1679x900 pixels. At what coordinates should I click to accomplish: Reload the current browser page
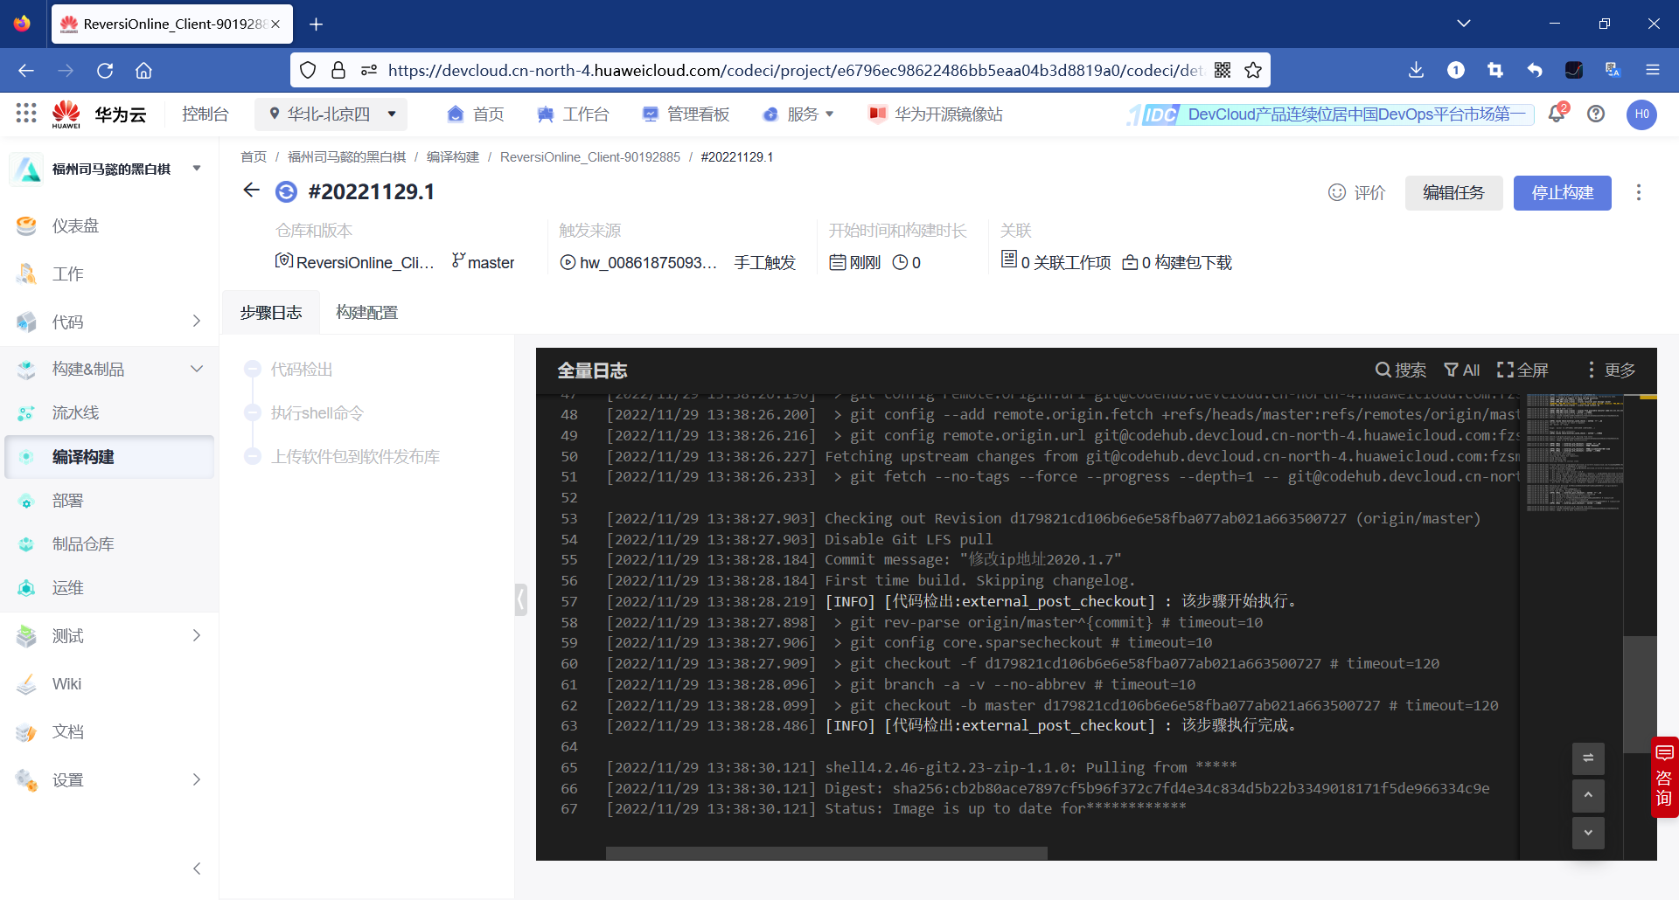point(105,70)
